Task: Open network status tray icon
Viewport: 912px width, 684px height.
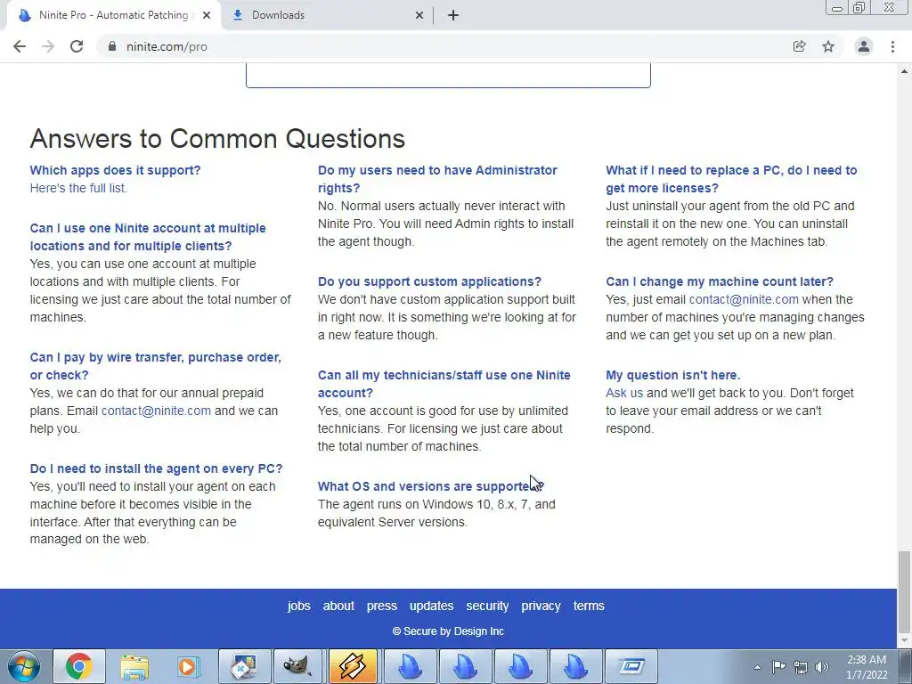Action: [801, 667]
